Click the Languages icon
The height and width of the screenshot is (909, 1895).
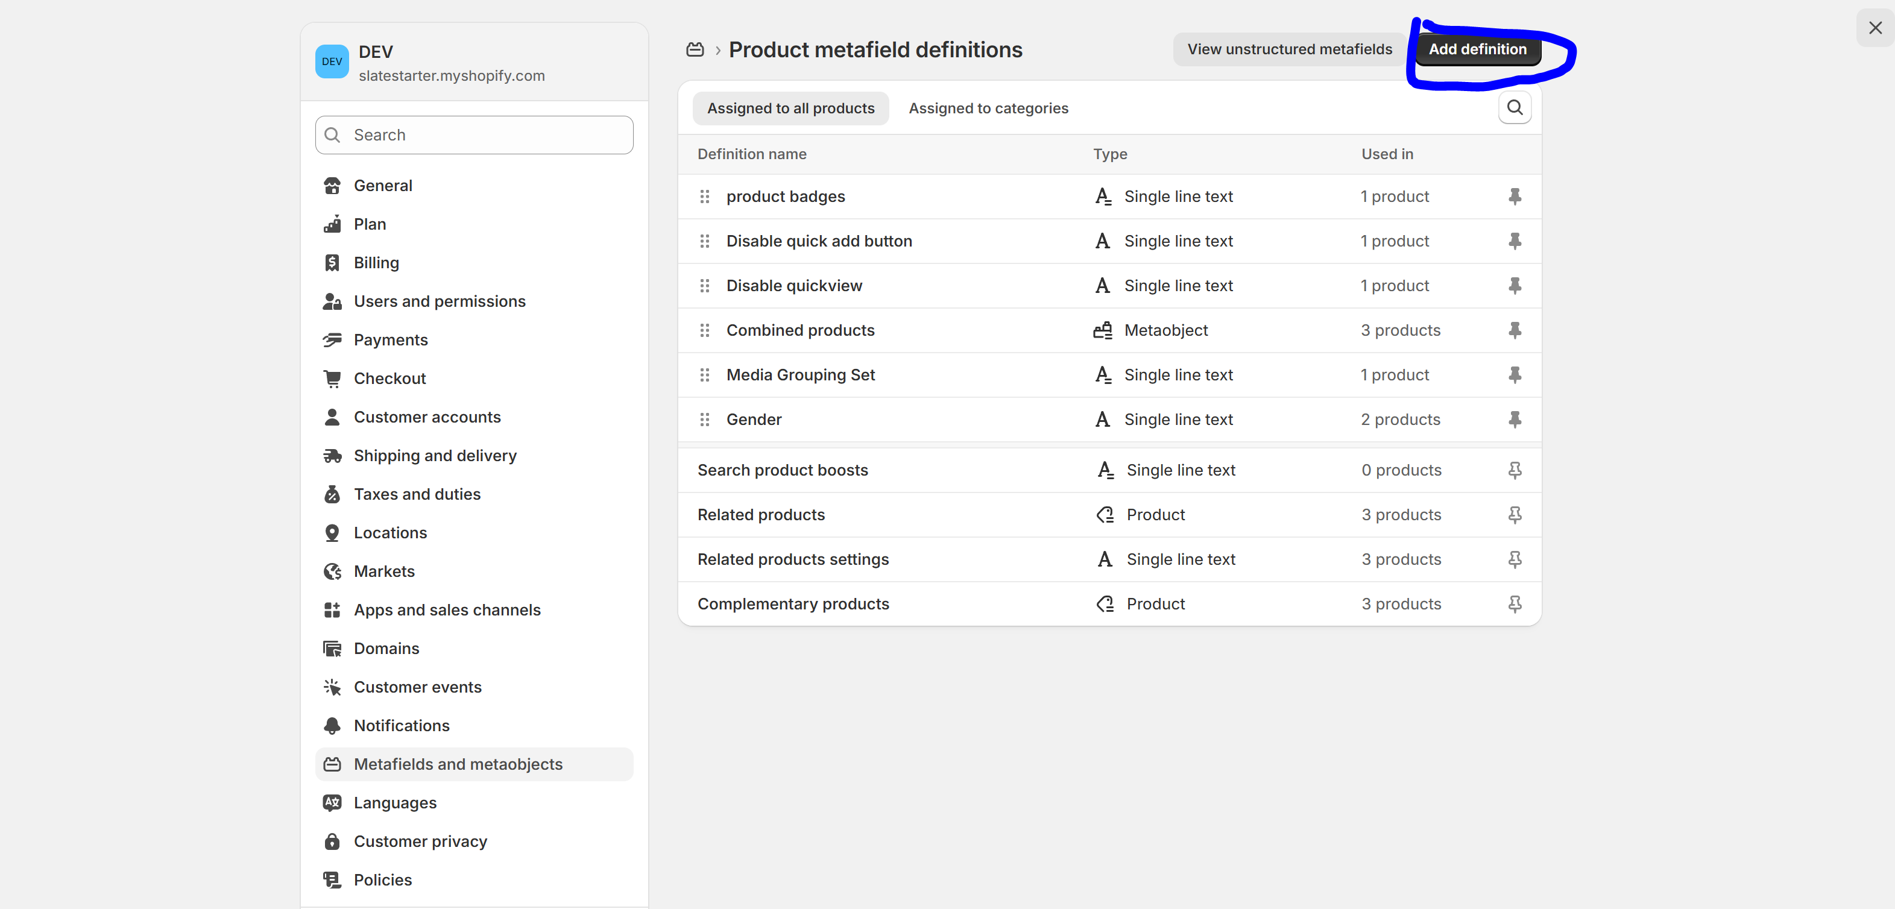point(332,803)
